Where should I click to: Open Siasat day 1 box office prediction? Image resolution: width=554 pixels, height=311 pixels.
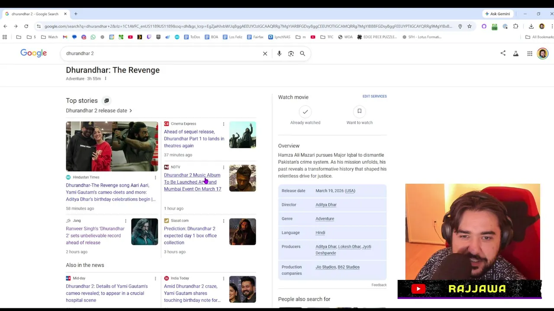pos(190,235)
